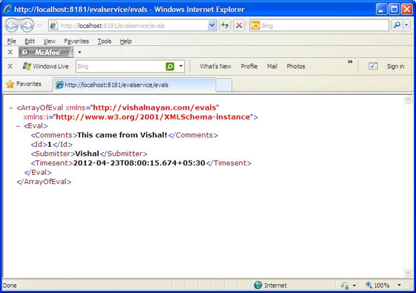Click the checkmark icon beside Sign in
This screenshot has width=416, height=293.
pos(373,66)
